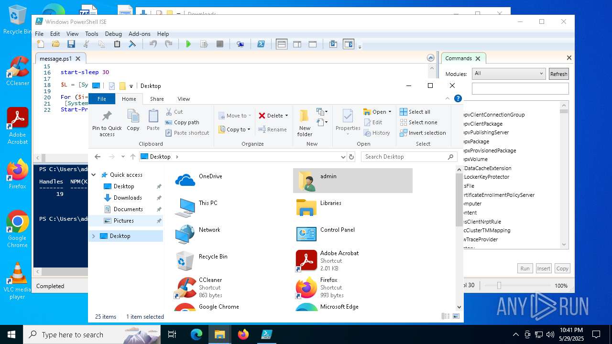Click History in Explorer Open group
The width and height of the screenshot is (612, 344).
click(x=377, y=133)
